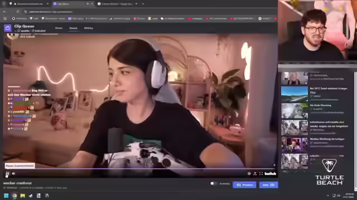The image size is (357, 200).
Task: Go to the Previous clip
Action: [x=244, y=185]
